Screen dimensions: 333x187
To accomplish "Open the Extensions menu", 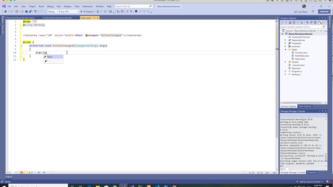I will pyautogui.click(x=87, y=6).
